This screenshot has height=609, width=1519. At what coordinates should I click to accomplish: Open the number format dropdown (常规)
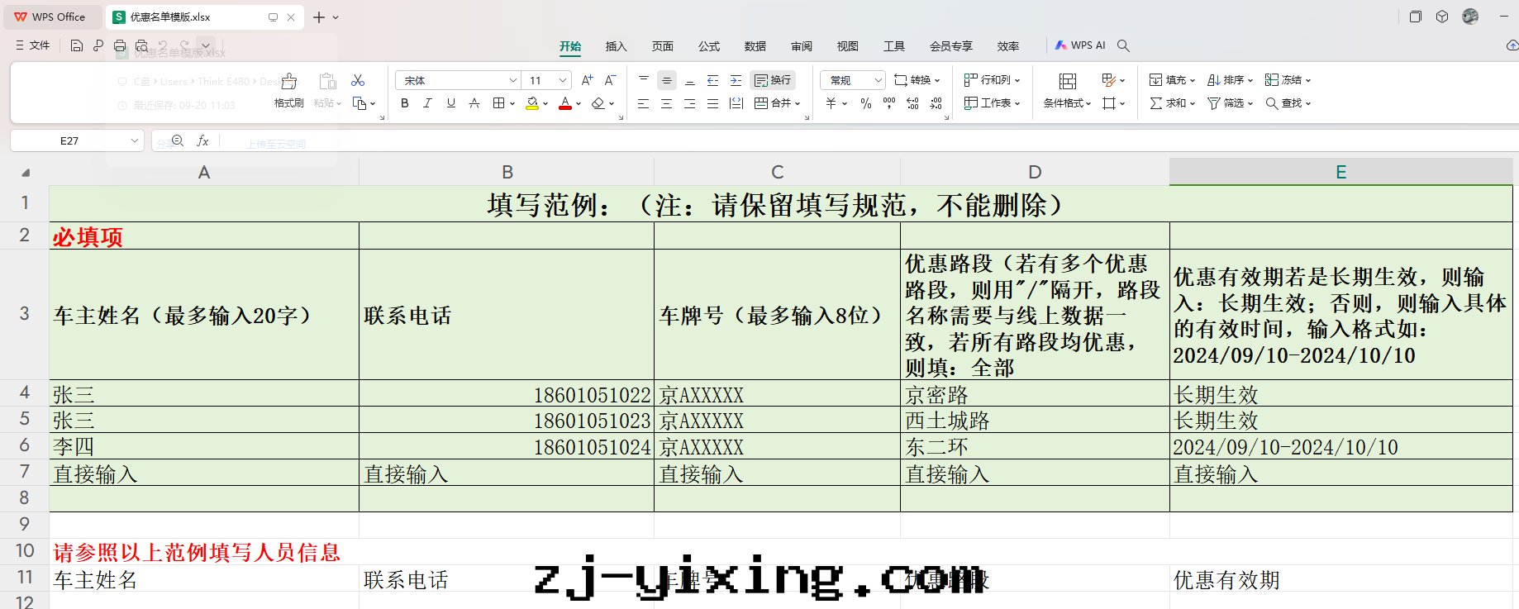[878, 80]
